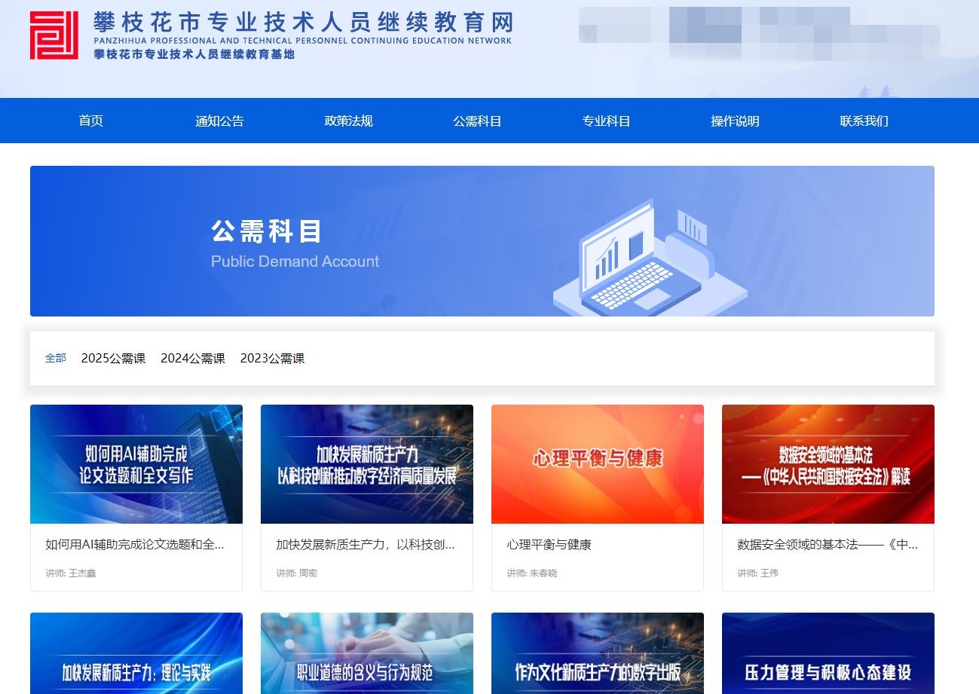Image resolution: width=979 pixels, height=694 pixels.
Task: Switch to the 2024公需课 filter
Action: click(193, 359)
